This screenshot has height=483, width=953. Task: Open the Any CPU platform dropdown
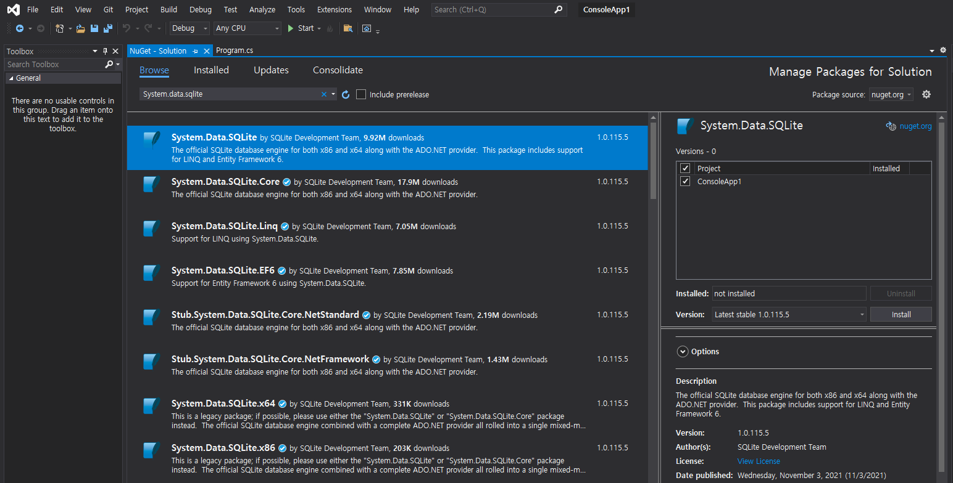[x=248, y=28]
